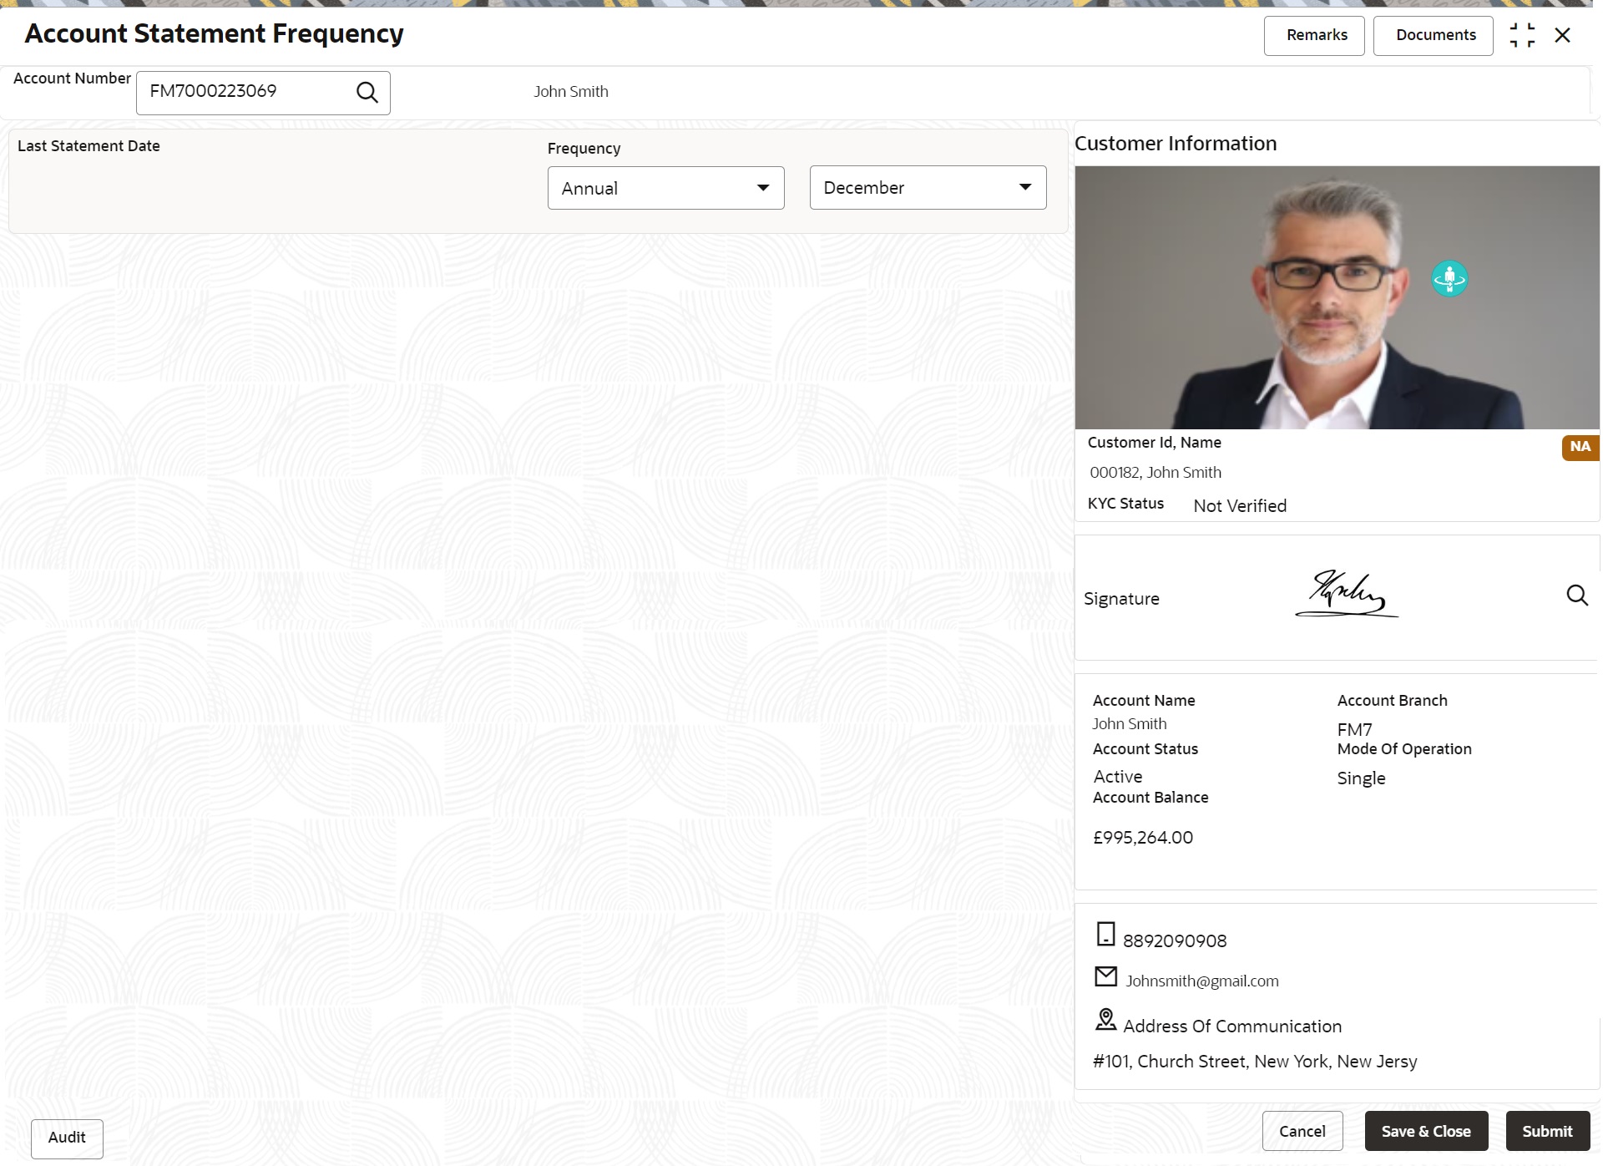Viewport: 1603px width, 1166px height.
Task: Click the signature image
Action: [x=1346, y=594]
